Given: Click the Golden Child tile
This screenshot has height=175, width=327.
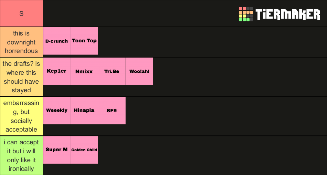Looking at the screenshot, I should click(84, 150).
